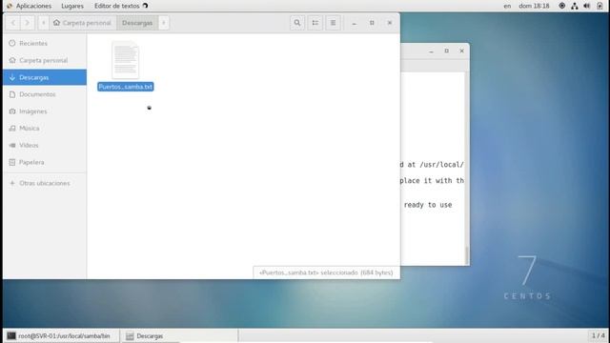The height and width of the screenshot is (343, 610).
Task: Open the file manager hamburger menu
Action: coord(333,23)
